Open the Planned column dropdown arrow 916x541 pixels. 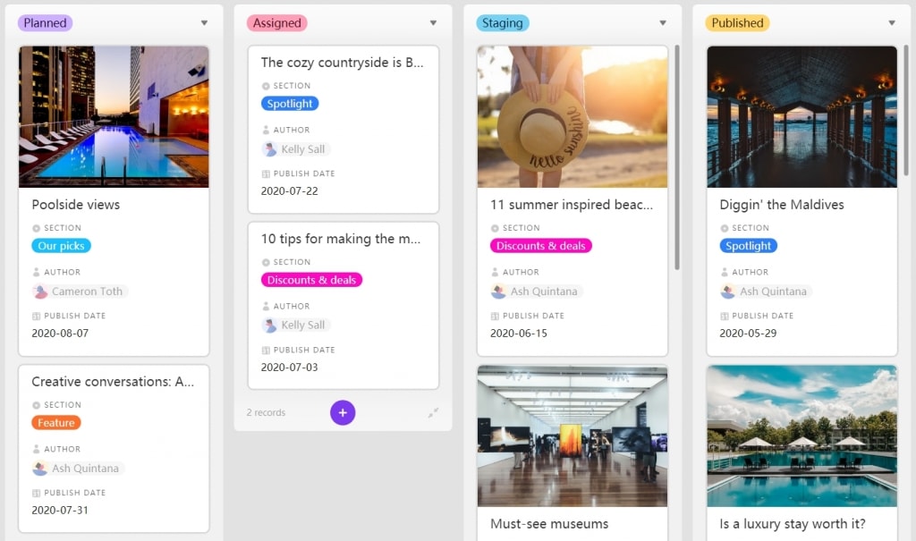click(204, 22)
